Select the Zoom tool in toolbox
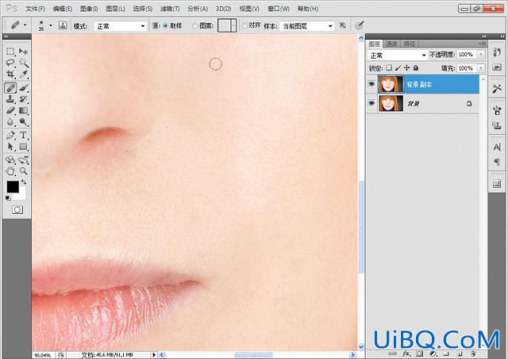 [x=23, y=170]
